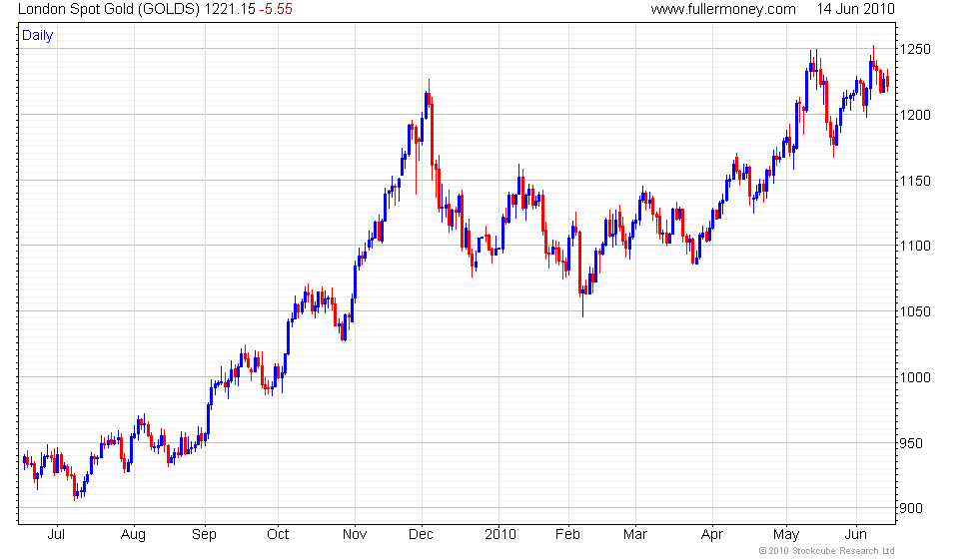The image size is (979, 559).
Task: Click the 'Apr' month label
Action: coord(711,535)
